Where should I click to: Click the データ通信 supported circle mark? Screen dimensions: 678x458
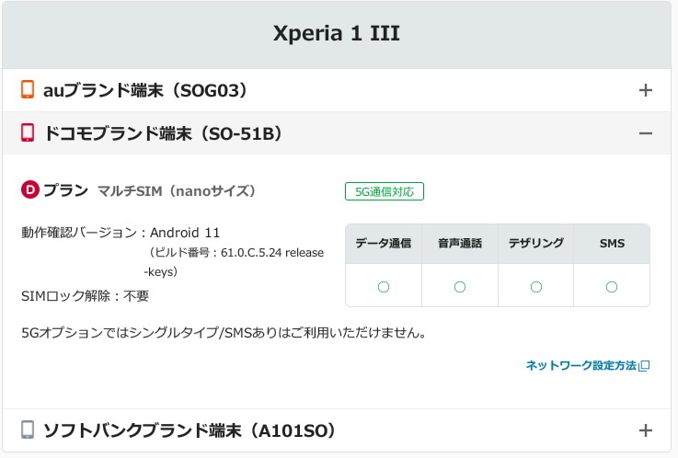point(384,287)
